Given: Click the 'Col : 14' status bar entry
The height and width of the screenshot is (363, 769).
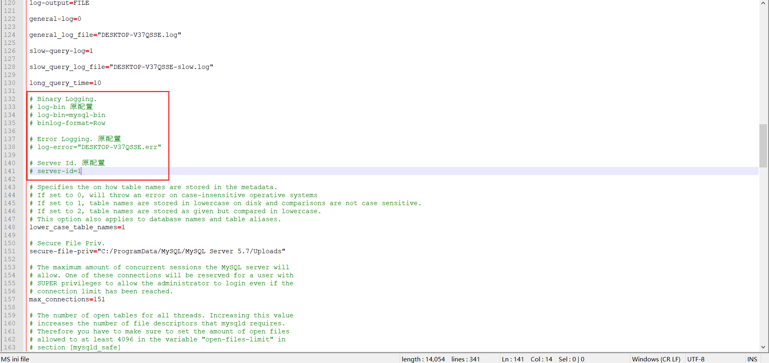Looking at the screenshot, I should coord(542,359).
